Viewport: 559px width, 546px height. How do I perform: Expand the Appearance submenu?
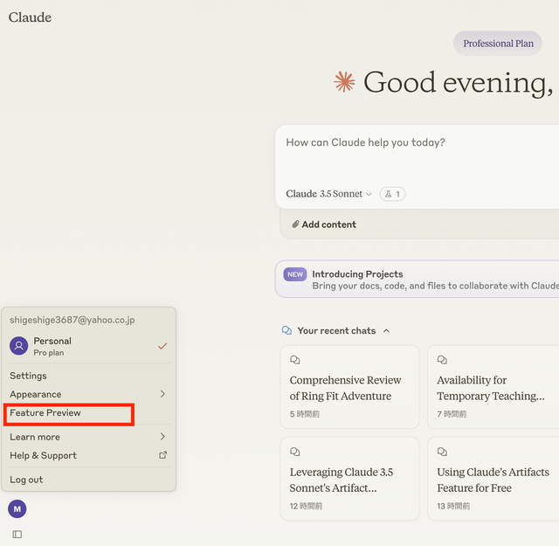(88, 394)
